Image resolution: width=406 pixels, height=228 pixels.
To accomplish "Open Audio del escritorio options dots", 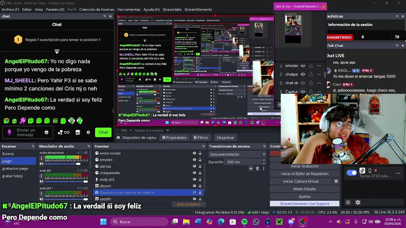I will click(x=41, y=158).
